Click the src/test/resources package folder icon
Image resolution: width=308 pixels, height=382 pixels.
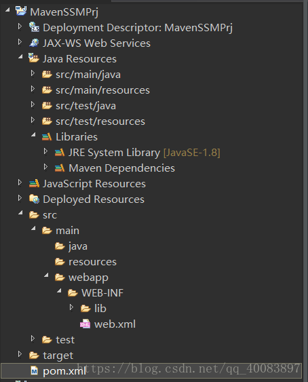coord(47,121)
